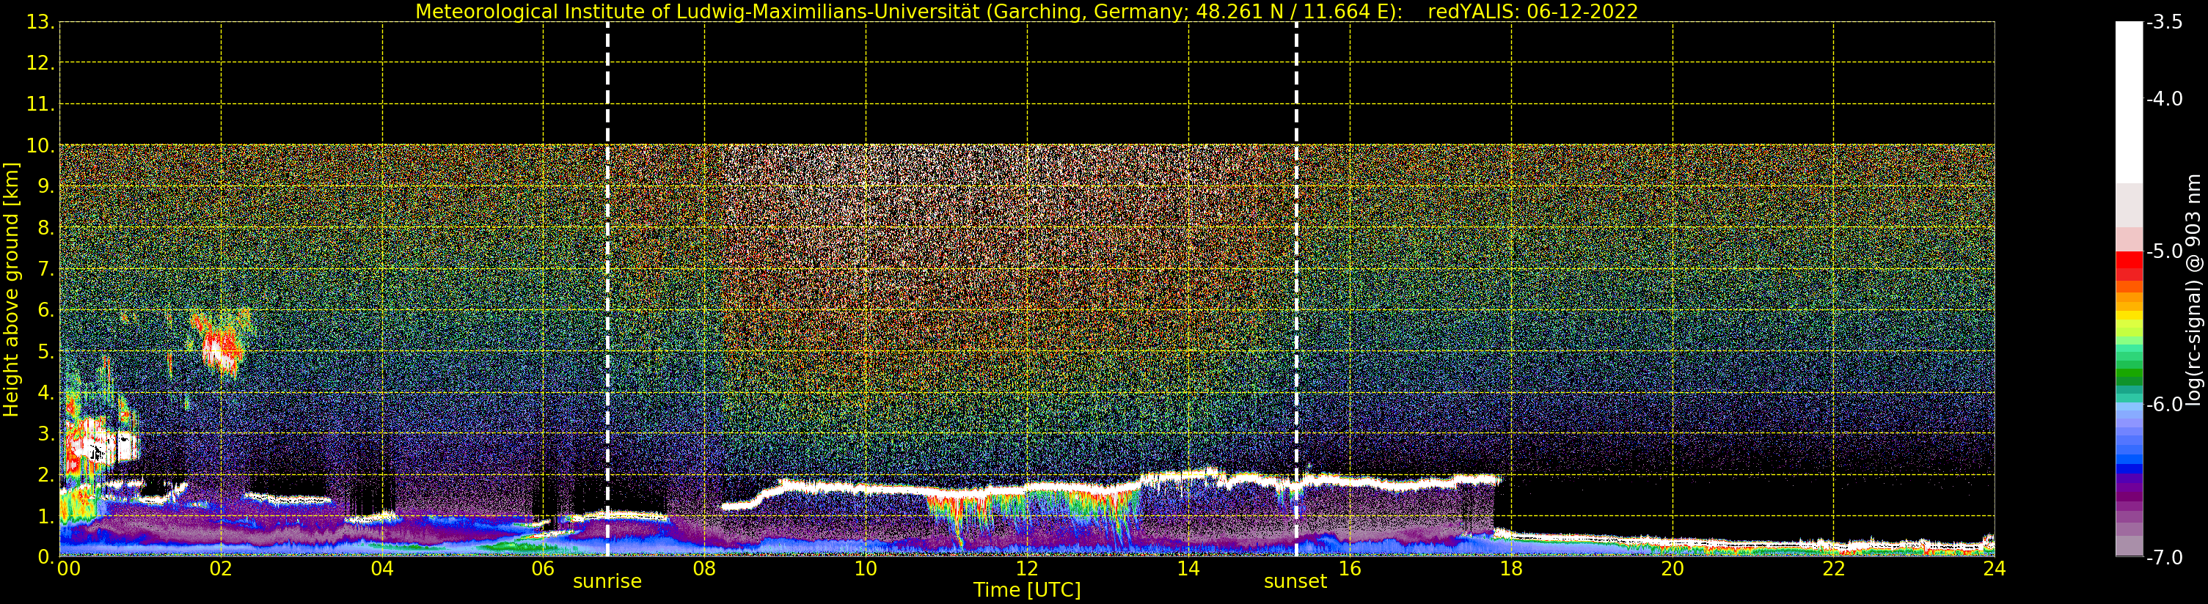Screen dimensions: 2208x604
Task: Click the red cloud patch near 02 UTC at 5 km
Action: click(x=223, y=349)
